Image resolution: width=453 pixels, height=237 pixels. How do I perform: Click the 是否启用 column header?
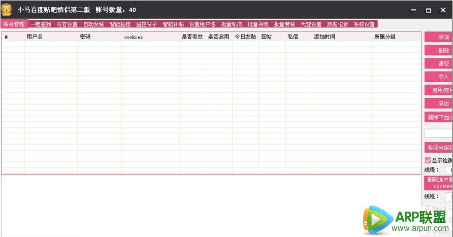tap(219, 37)
